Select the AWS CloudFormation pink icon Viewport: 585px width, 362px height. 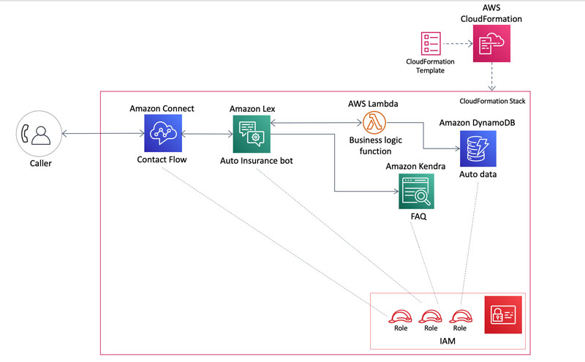point(491,44)
